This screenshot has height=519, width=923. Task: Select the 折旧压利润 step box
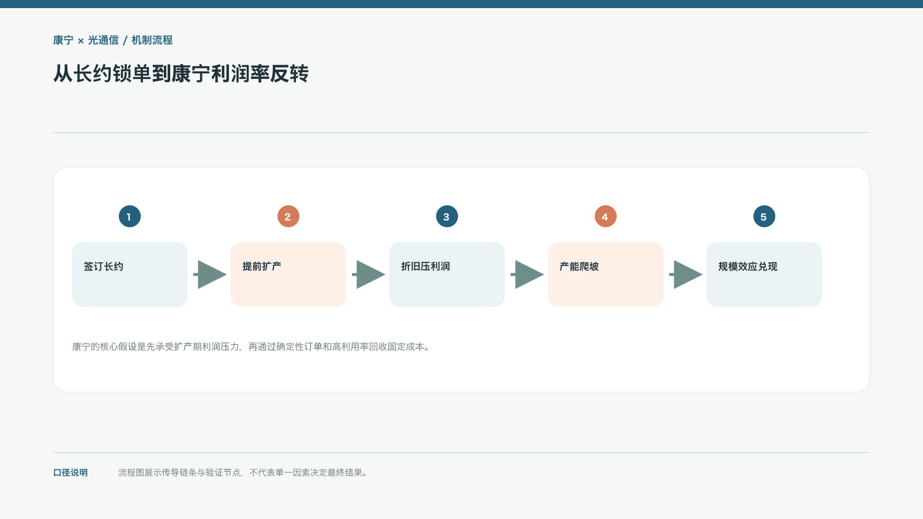447,274
